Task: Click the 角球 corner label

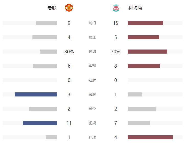Action: (92, 66)
